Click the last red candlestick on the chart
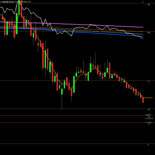 pos(143,100)
